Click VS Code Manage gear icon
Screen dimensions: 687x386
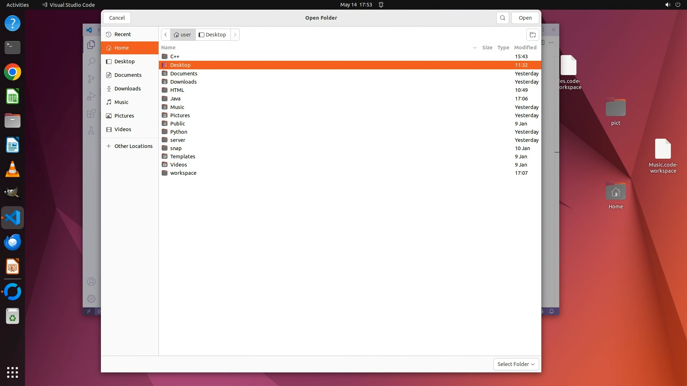click(91, 298)
